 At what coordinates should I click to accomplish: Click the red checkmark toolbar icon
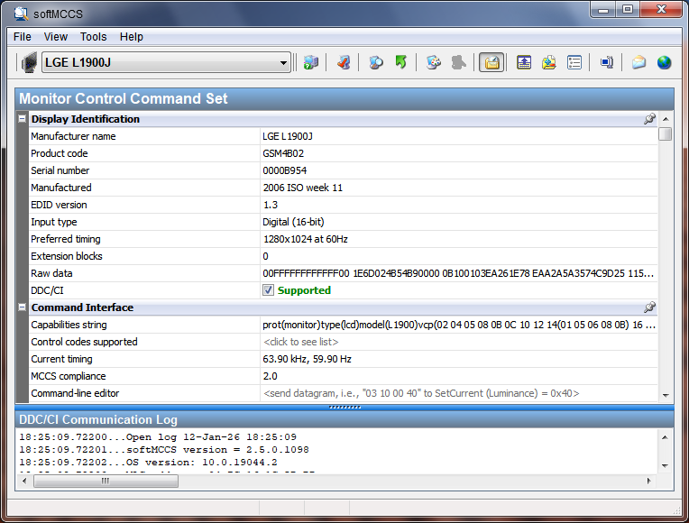point(344,62)
